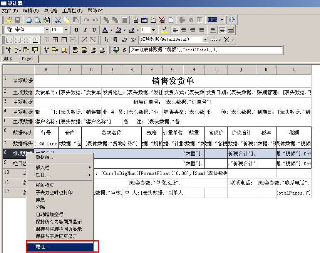Close designer with the exit door icon
The image size is (320, 253).
point(232,20)
